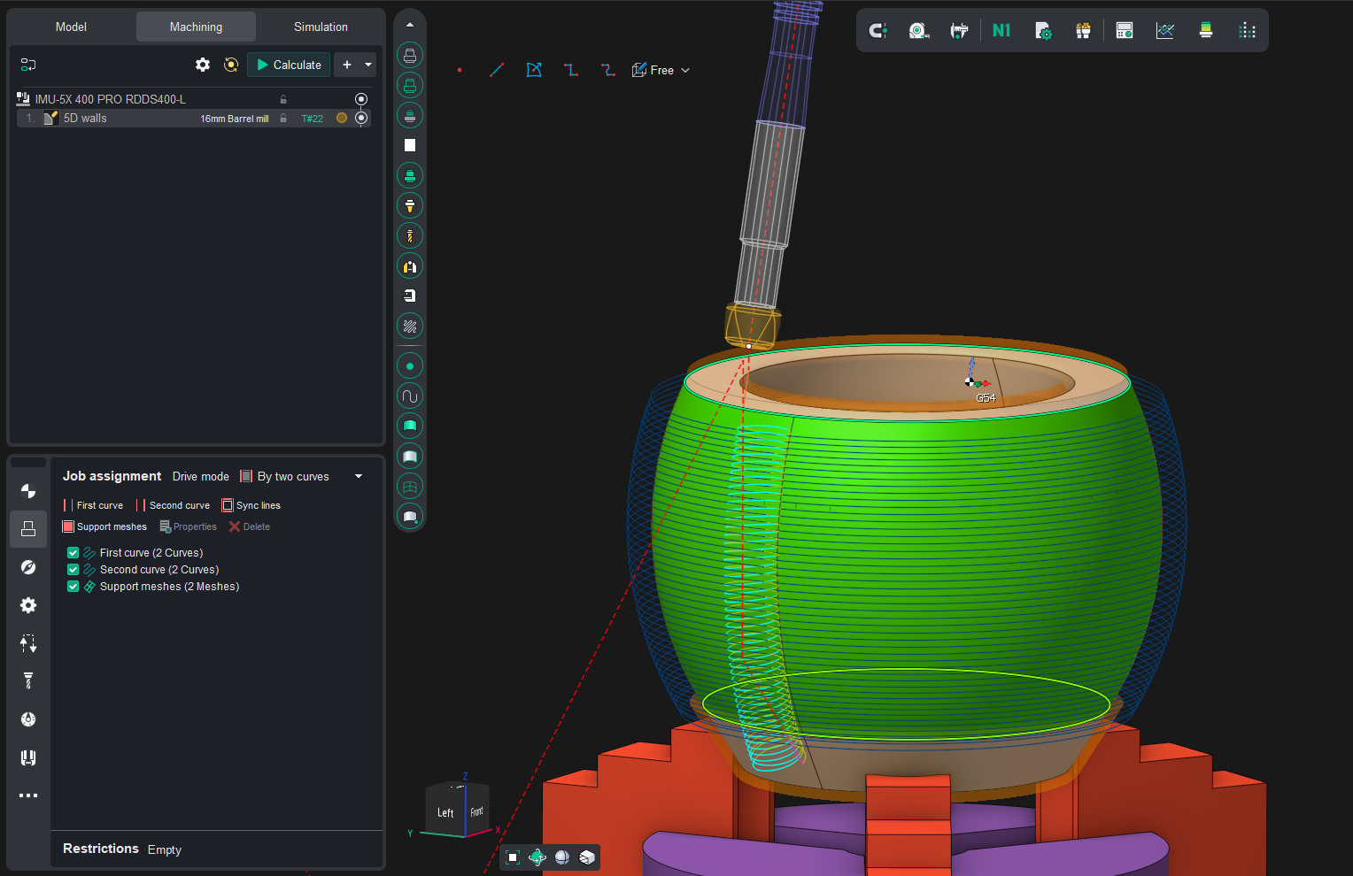Viewport: 1353px width, 876px height.
Task: Click the N1 icon
Action: [x=1001, y=31]
